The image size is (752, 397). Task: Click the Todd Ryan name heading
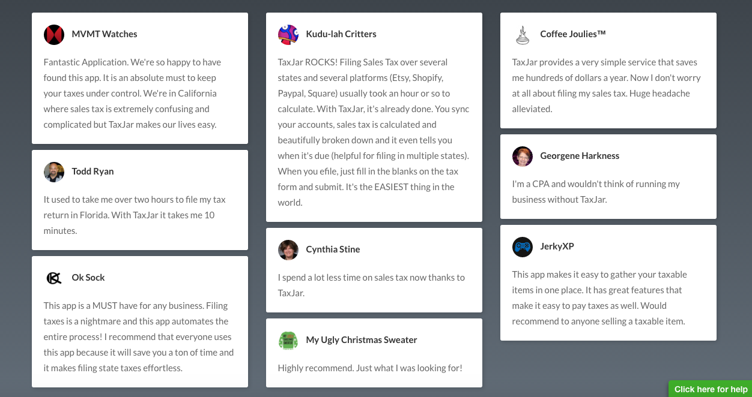tap(92, 172)
